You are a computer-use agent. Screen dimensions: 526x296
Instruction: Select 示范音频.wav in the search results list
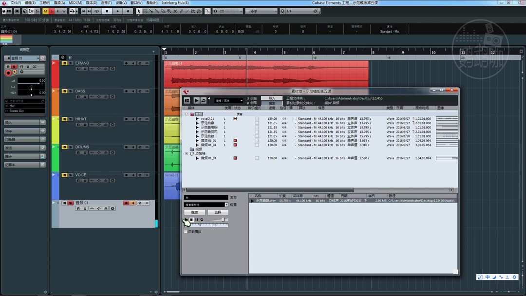[x=265, y=200]
